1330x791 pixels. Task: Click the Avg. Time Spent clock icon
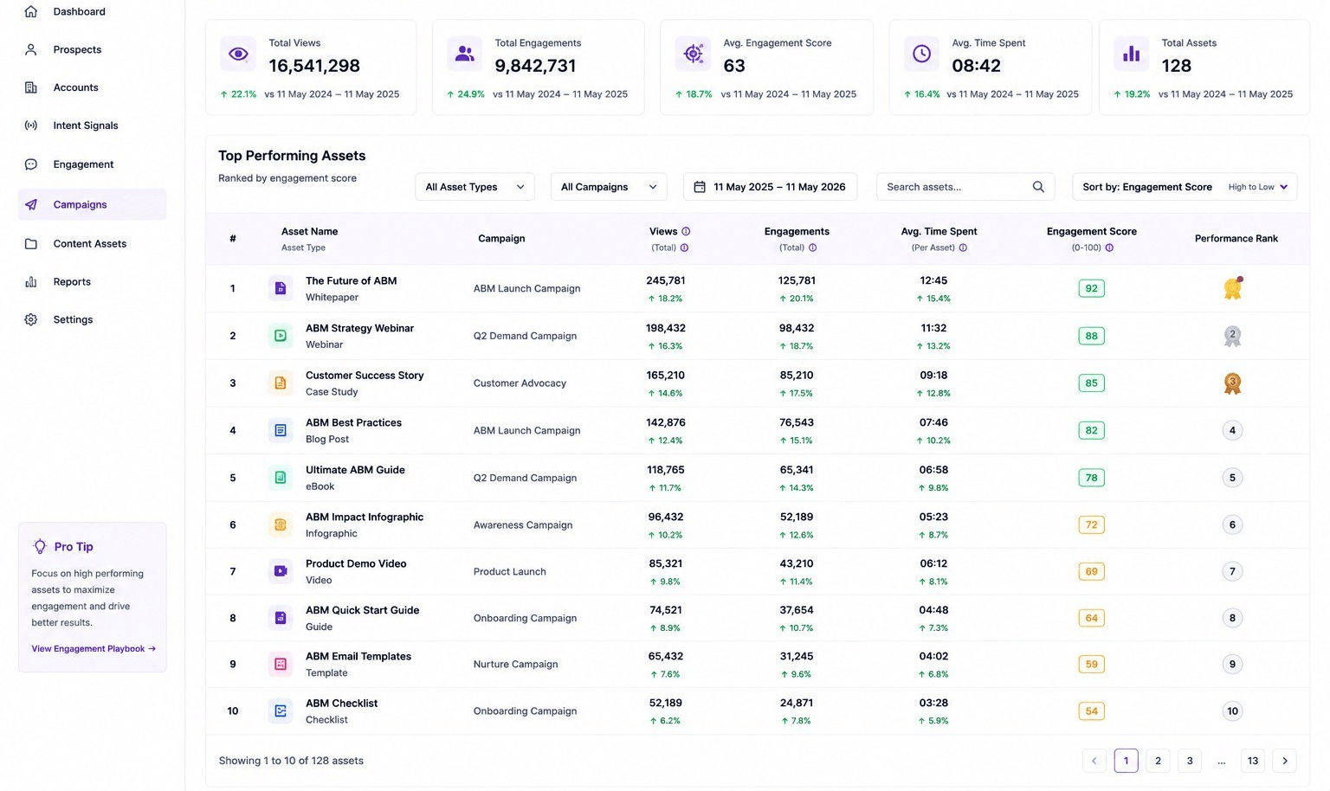tap(921, 54)
